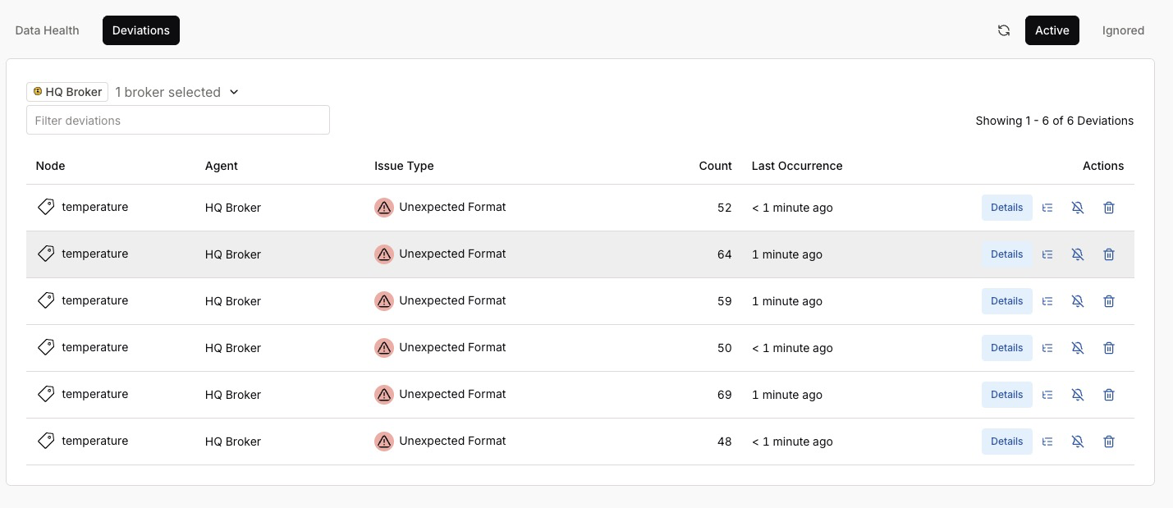The image size is (1173, 508).
Task: Open Details for the count 52 deviation
Action: pos(1007,208)
